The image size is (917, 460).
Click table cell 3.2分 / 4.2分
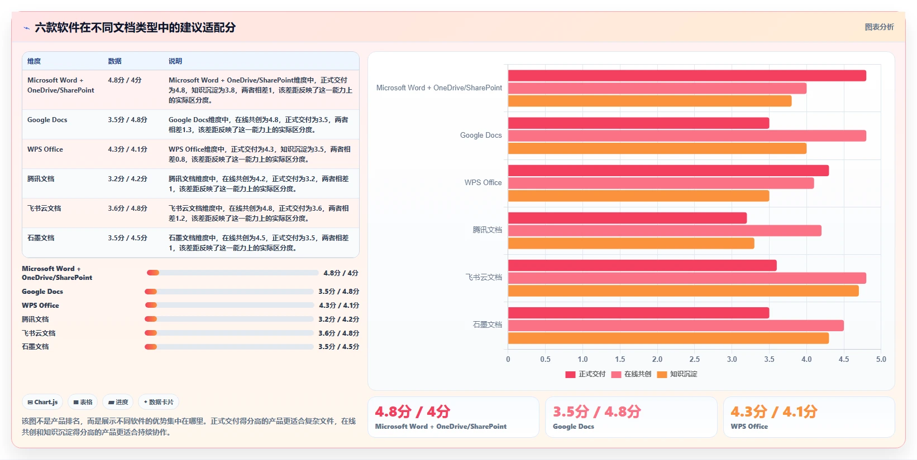tap(127, 179)
